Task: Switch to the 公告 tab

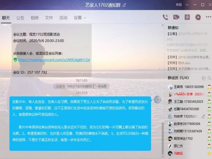Action: pyautogui.click(x=20, y=18)
